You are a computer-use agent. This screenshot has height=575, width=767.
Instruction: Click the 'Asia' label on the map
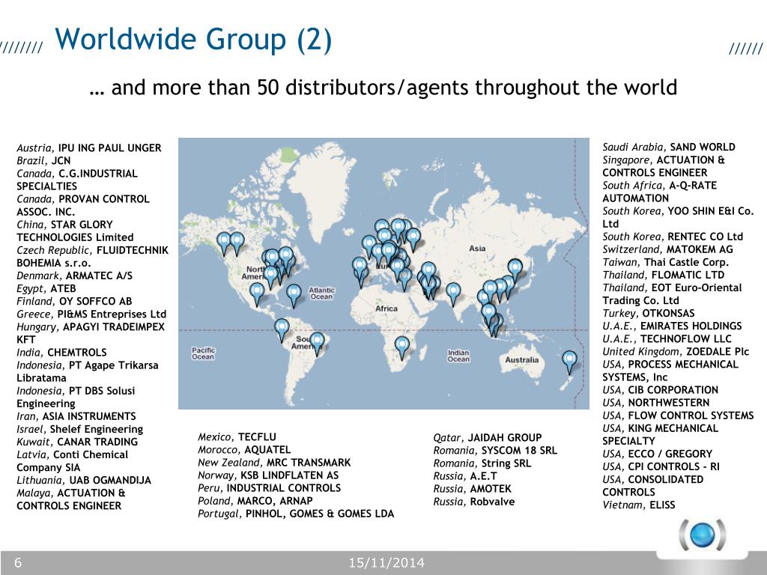tap(477, 249)
